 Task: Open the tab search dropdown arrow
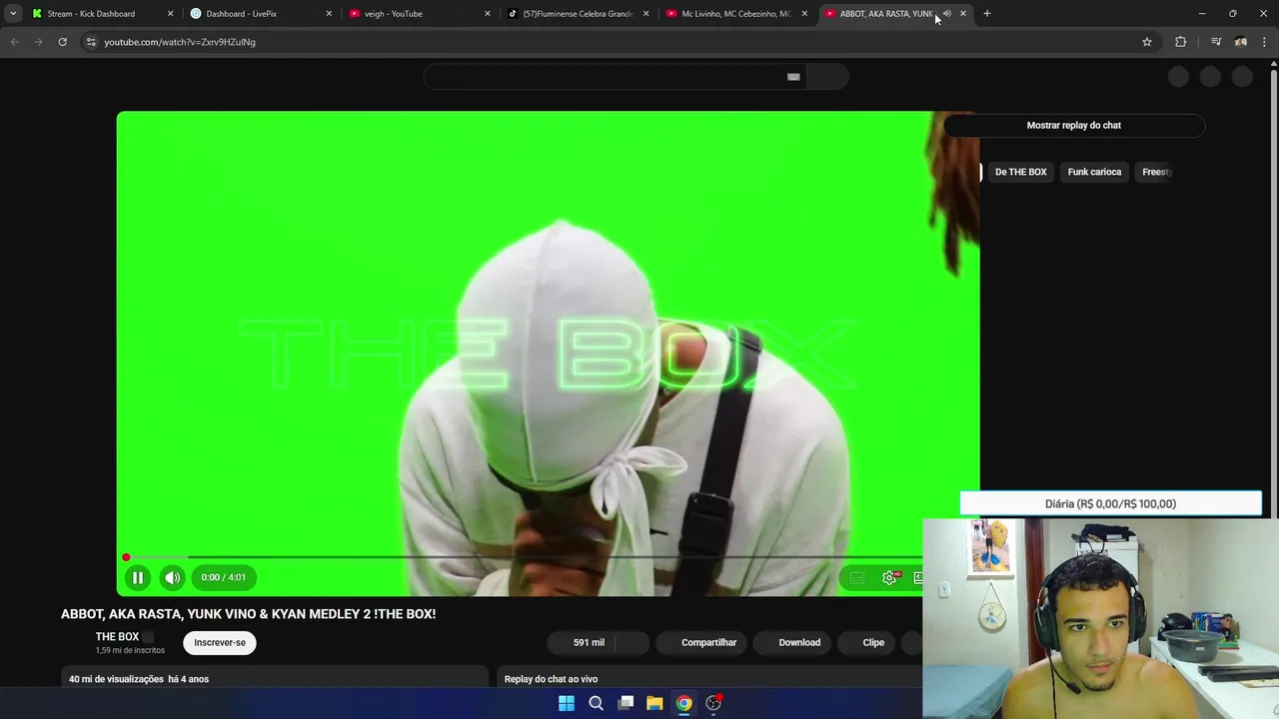coord(13,14)
